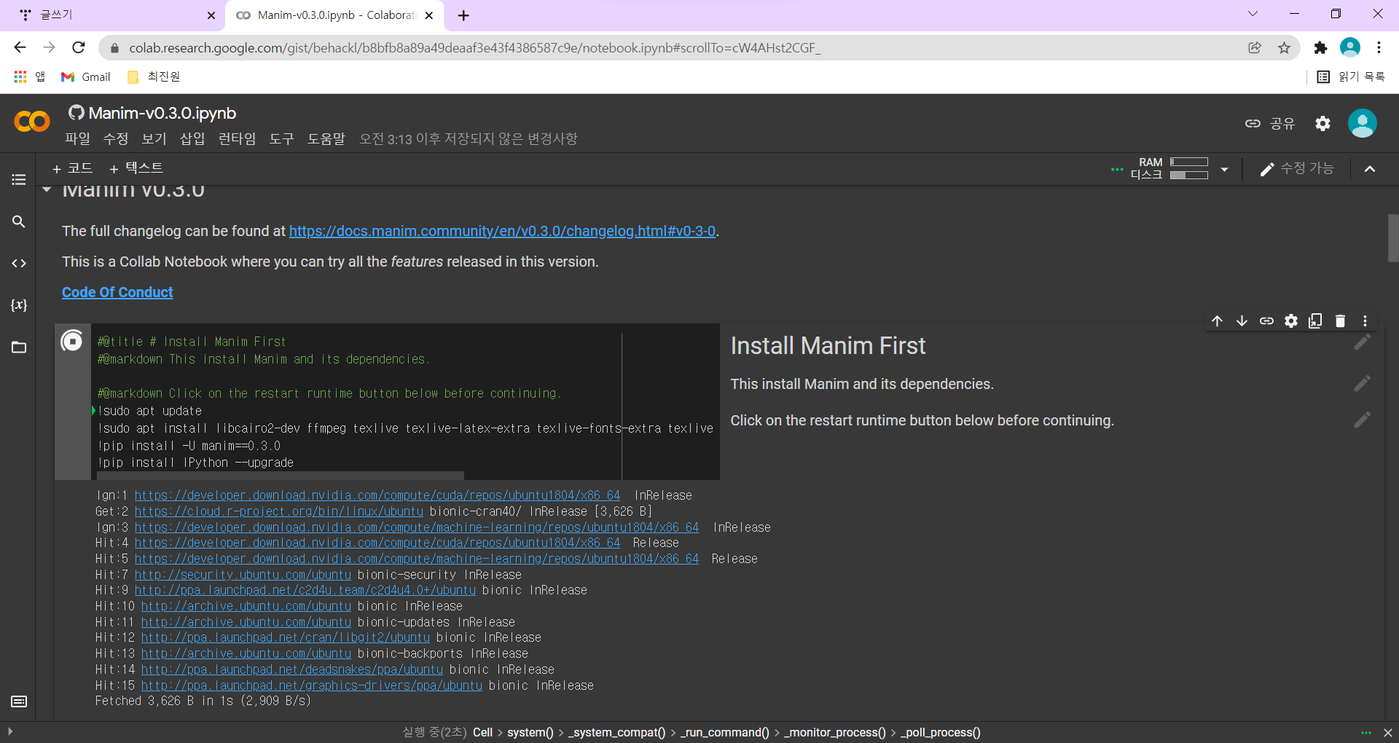Open the 최진원 bookmarks folder
The height and width of the screenshot is (743, 1399).
tap(153, 76)
